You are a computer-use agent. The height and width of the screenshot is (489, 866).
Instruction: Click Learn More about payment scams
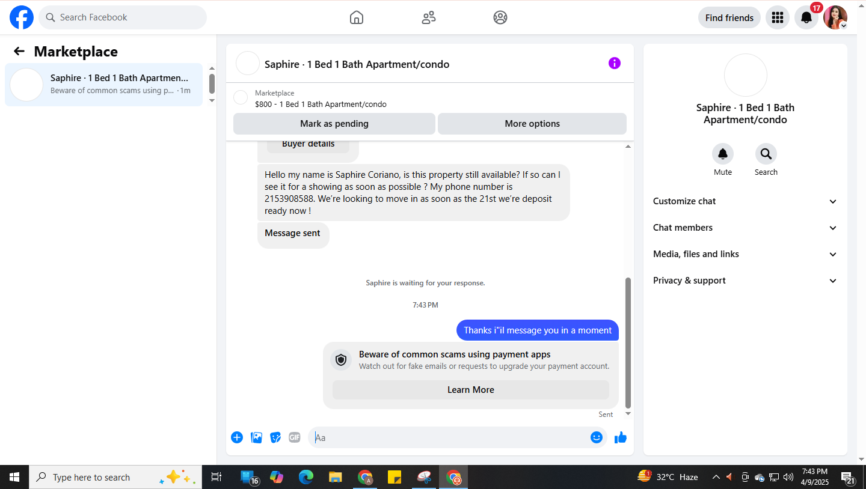pos(471,390)
